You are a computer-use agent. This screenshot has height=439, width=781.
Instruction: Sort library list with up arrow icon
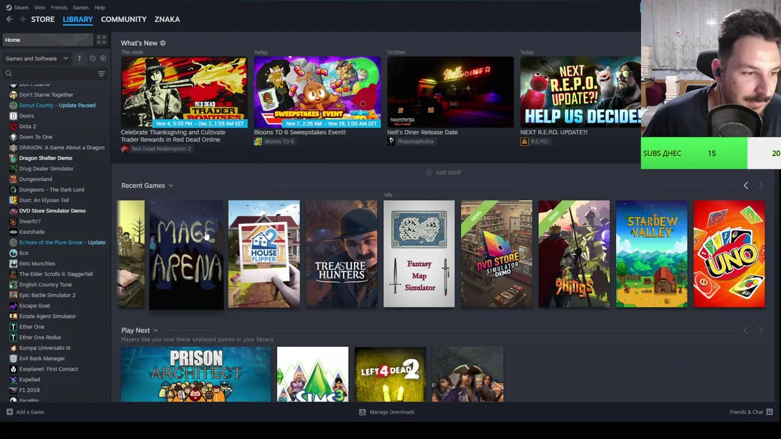click(79, 59)
